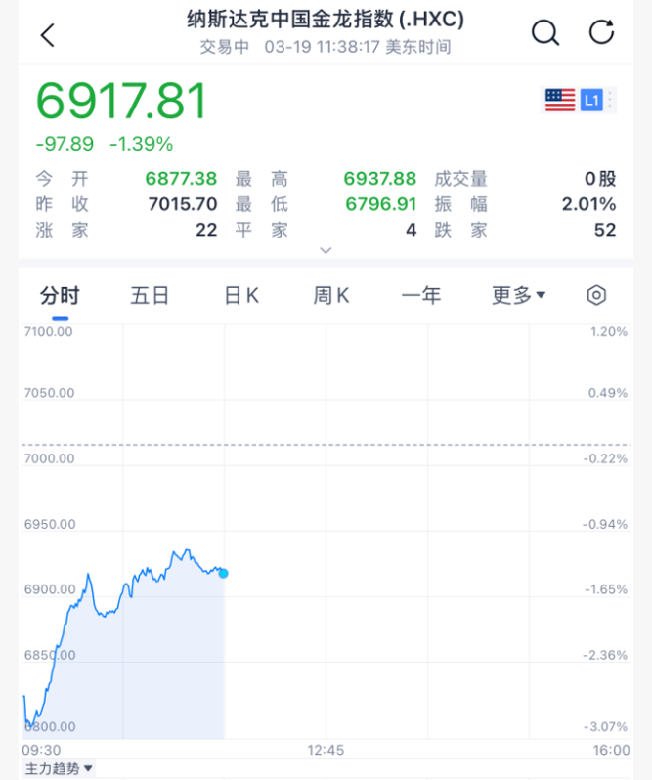Tap the 成交量 volume value
Viewport: 652px width, 780px height.
(x=607, y=179)
